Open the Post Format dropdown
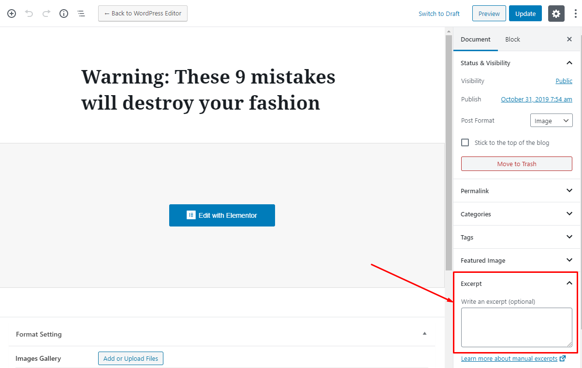 (551, 121)
